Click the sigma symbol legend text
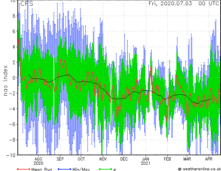 coord(115,170)
